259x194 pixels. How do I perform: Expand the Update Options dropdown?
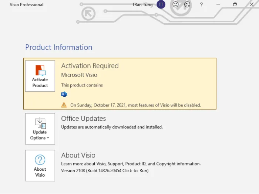click(40, 128)
